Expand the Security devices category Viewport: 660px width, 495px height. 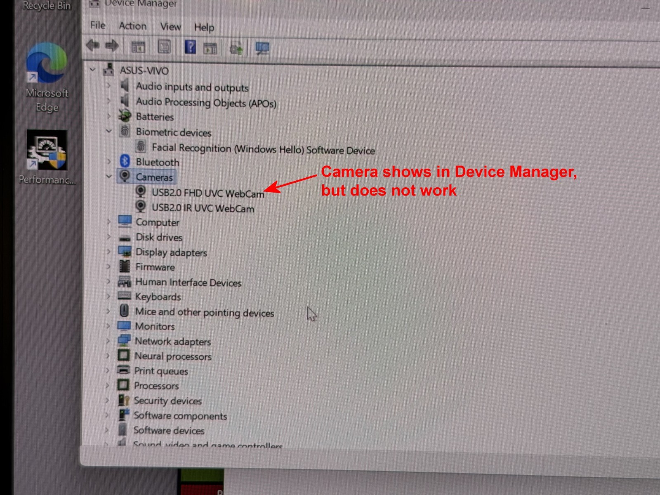[x=107, y=400]
